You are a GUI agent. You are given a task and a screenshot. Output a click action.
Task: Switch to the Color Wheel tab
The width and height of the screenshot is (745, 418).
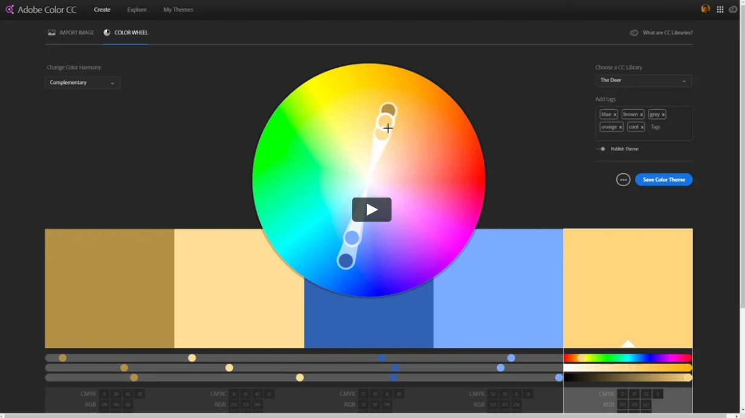click(x=126, y=33)
